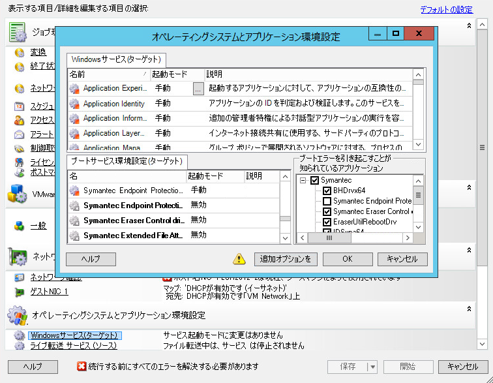The width and height of the screenshot is (493, 383).
Task: Open the ゲストNIC 1 link
Action: click(x=49, y=292)
